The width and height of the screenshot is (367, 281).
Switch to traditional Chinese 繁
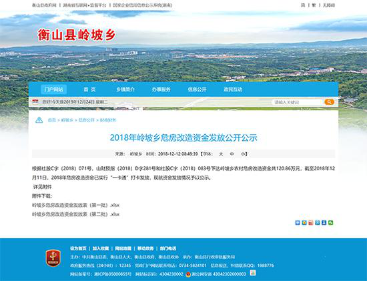[314, 5]
